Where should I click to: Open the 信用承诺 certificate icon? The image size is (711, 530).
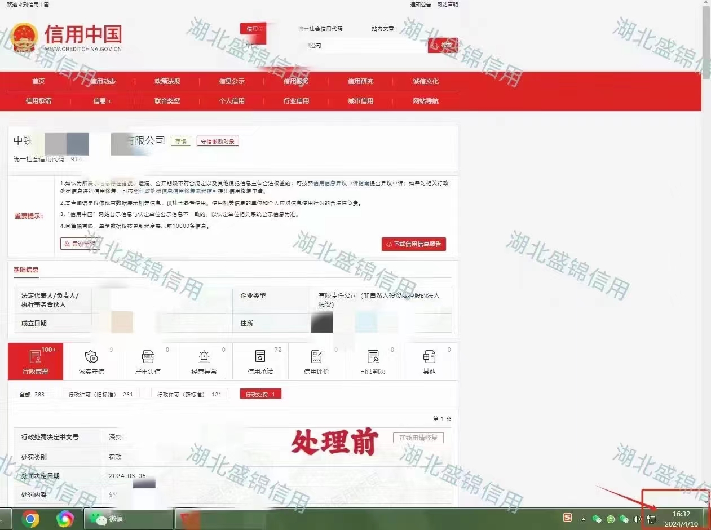click(260, 361)
